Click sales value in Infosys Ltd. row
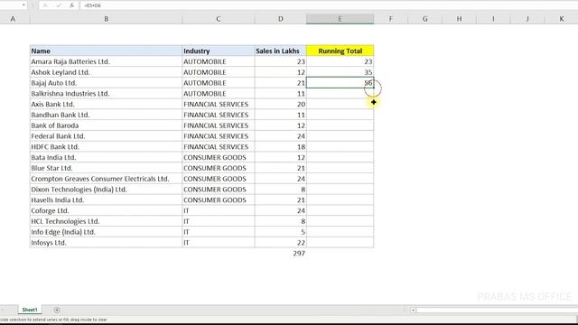Viewport: 578px width, 325px height. click(281, 243)
